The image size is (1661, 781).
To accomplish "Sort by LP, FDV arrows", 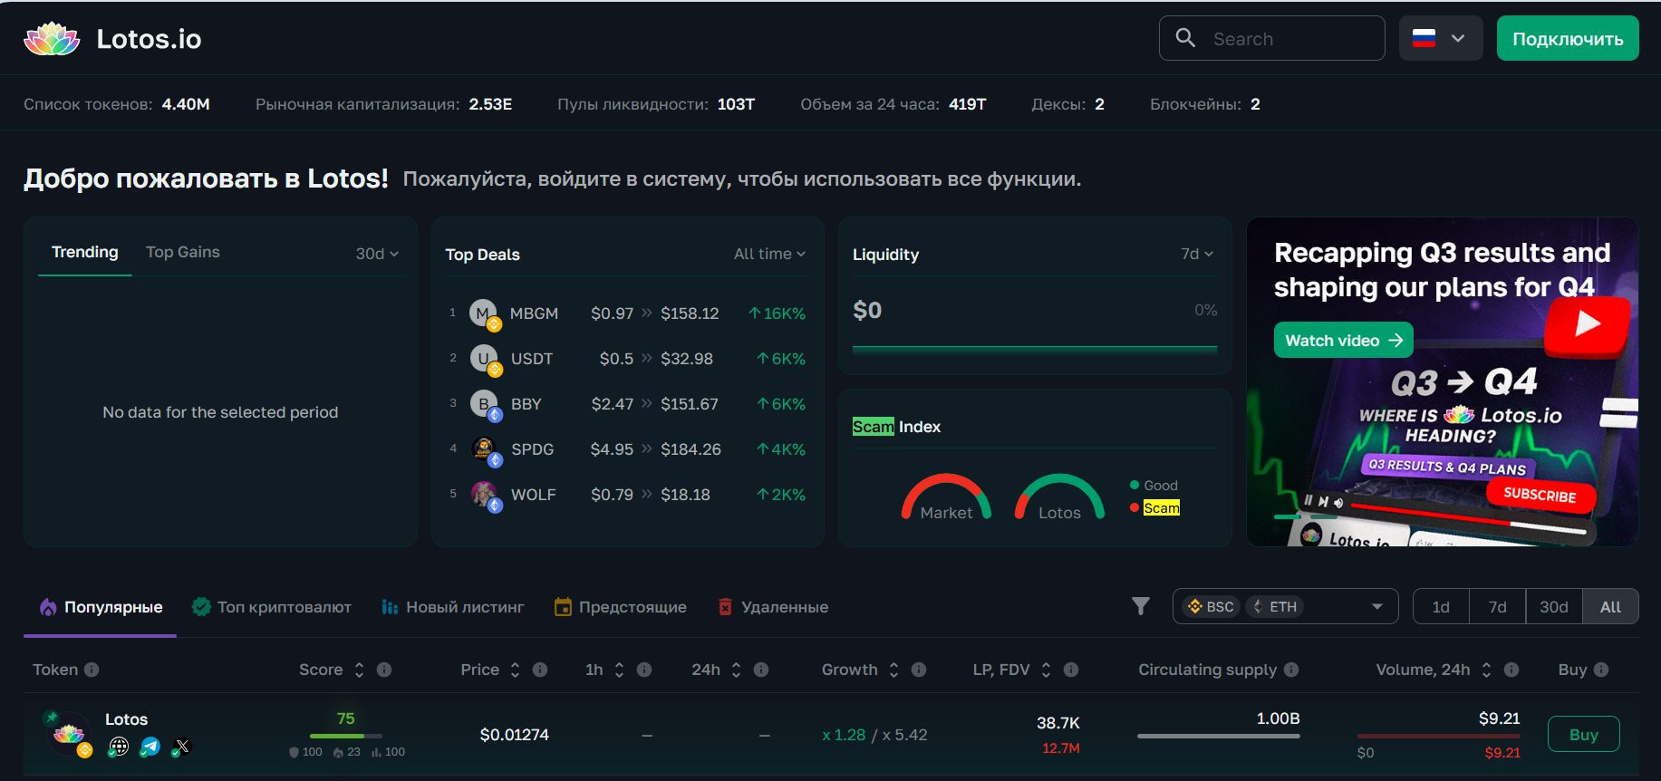I will click(x=1046, y=670).
